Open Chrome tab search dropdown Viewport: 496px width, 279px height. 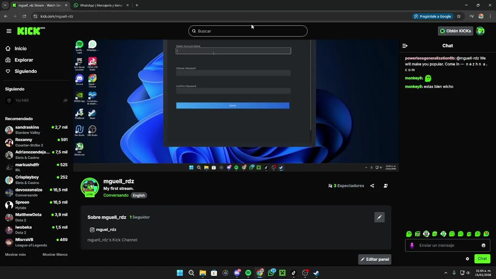point(5,5)
